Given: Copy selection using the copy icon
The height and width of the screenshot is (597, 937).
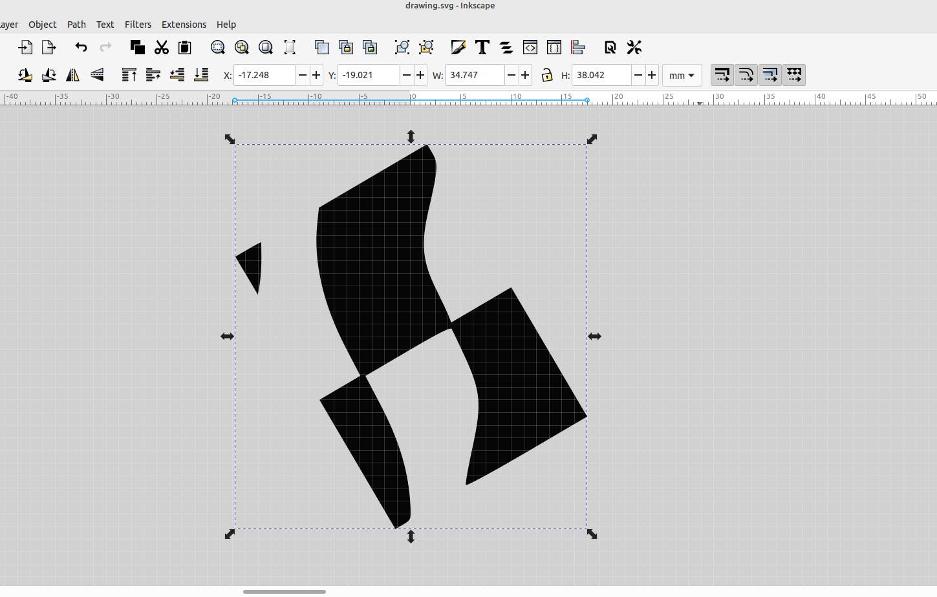Looking at the screenshot, I should point(137,47).
